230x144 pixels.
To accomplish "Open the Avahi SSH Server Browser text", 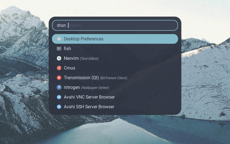I will click(89, 107).
